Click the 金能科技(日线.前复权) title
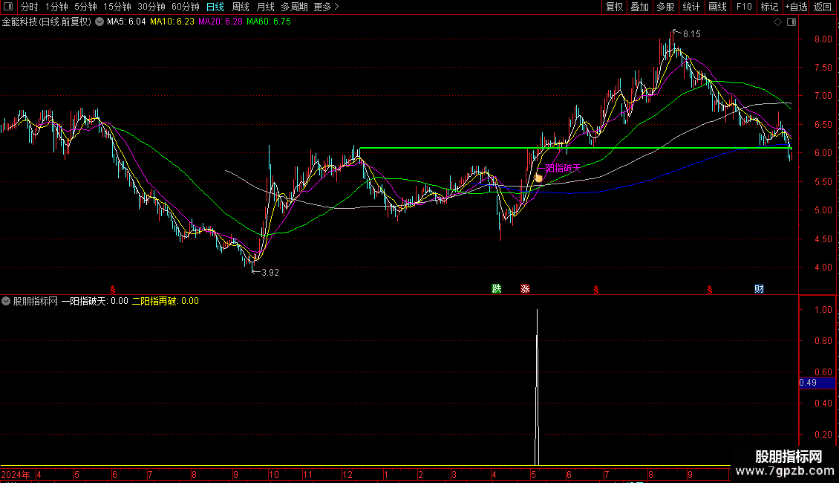This screenshot has width=839, height=483. click(x=47, y=22)
